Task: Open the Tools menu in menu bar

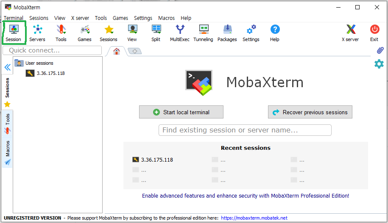Action: pos(101,18)
